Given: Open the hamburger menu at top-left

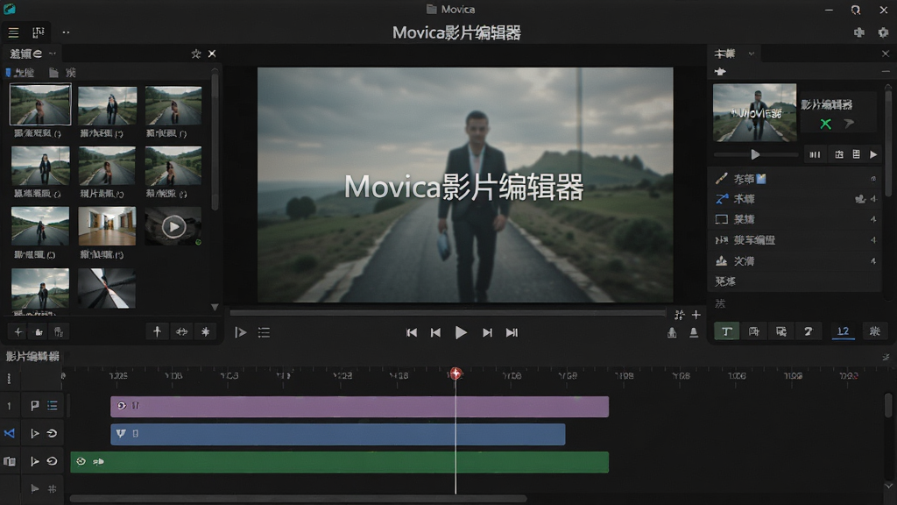Looking at the screenshot, I should 13,32.
